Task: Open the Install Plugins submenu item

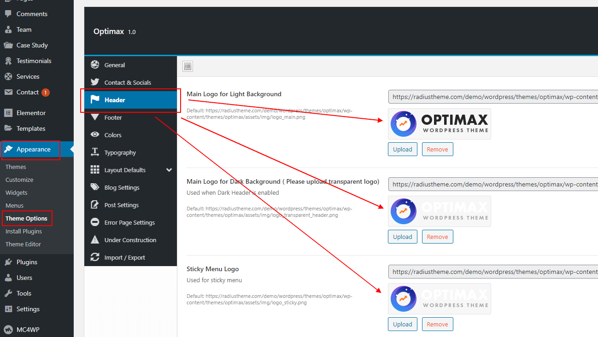Action: [x=23, y=231]
